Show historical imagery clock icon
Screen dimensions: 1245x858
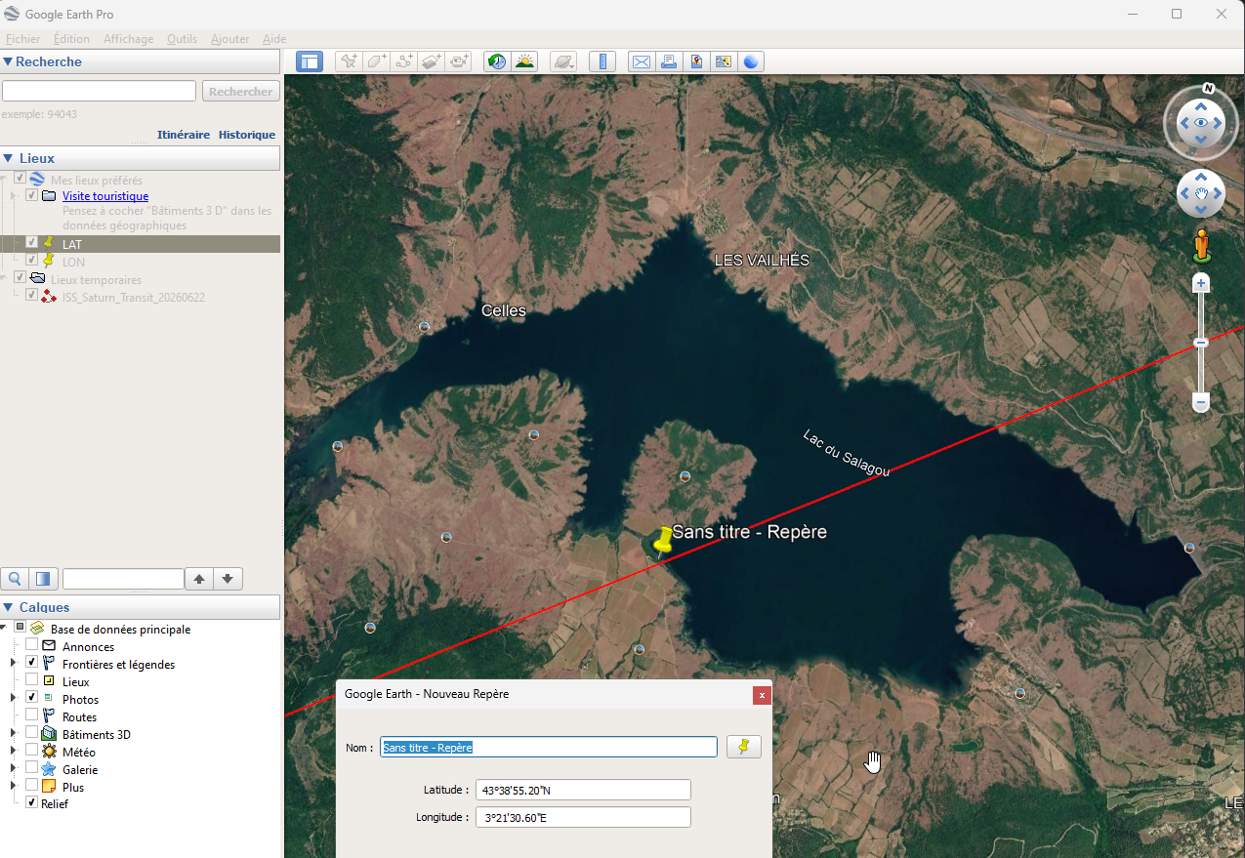(x=497, y=61)
